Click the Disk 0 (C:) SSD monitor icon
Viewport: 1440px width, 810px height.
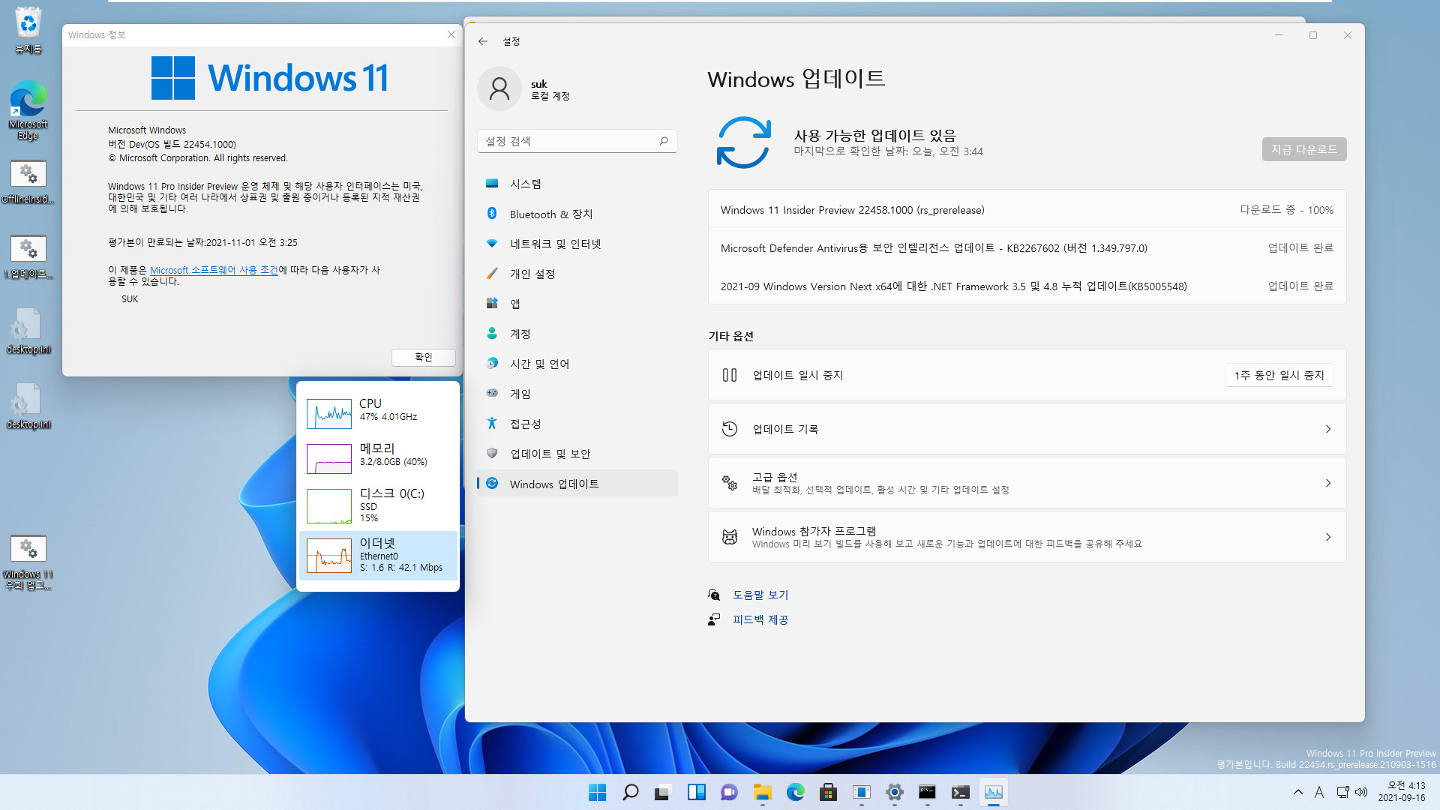point(328,505)
